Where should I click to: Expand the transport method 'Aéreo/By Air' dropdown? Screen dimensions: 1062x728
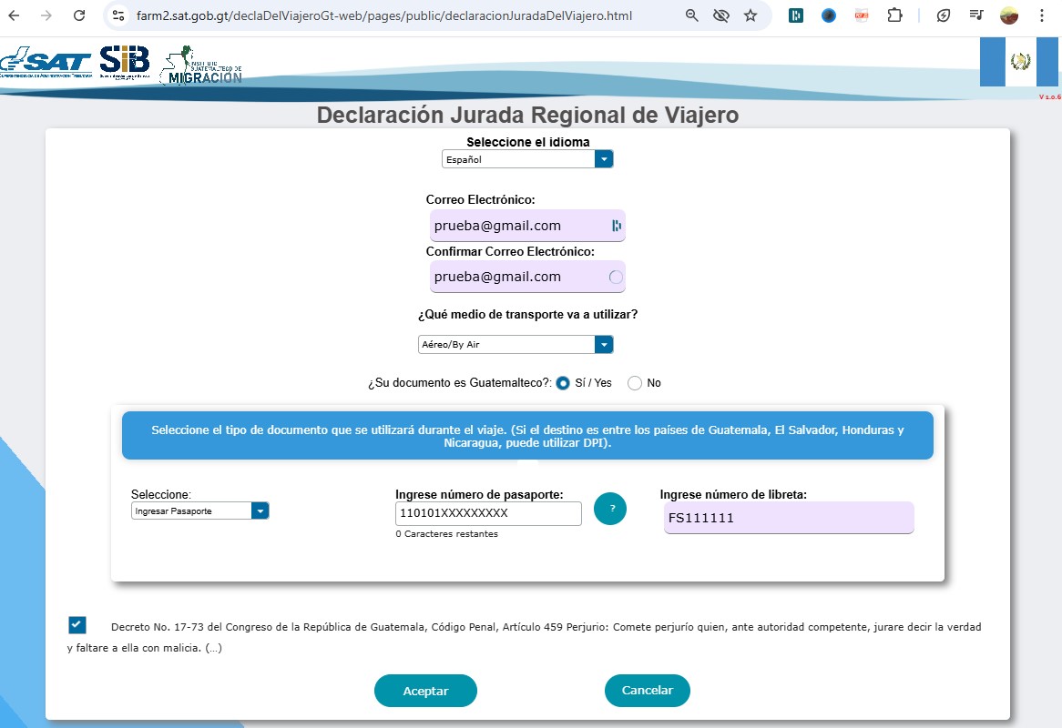(x=515, y=345)
